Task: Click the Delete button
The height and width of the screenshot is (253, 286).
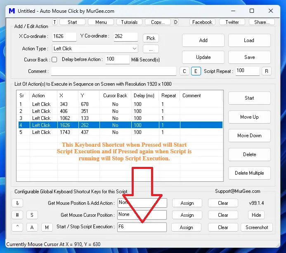Action: pos(249,155)
